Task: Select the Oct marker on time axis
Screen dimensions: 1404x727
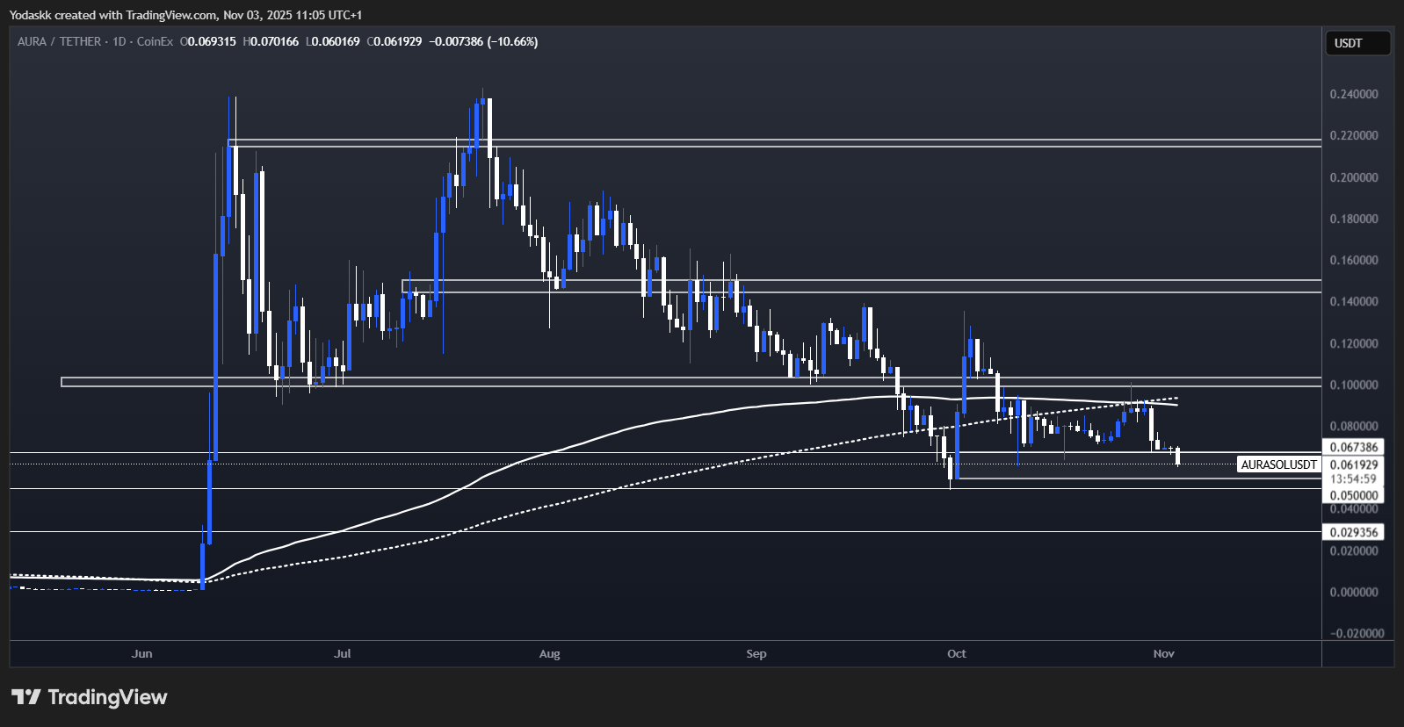Action: (x=957, y=653)
